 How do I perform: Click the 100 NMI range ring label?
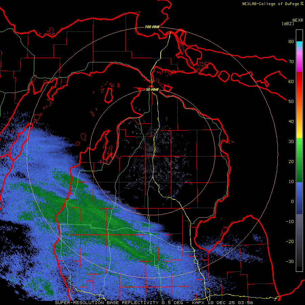point(152,27)
